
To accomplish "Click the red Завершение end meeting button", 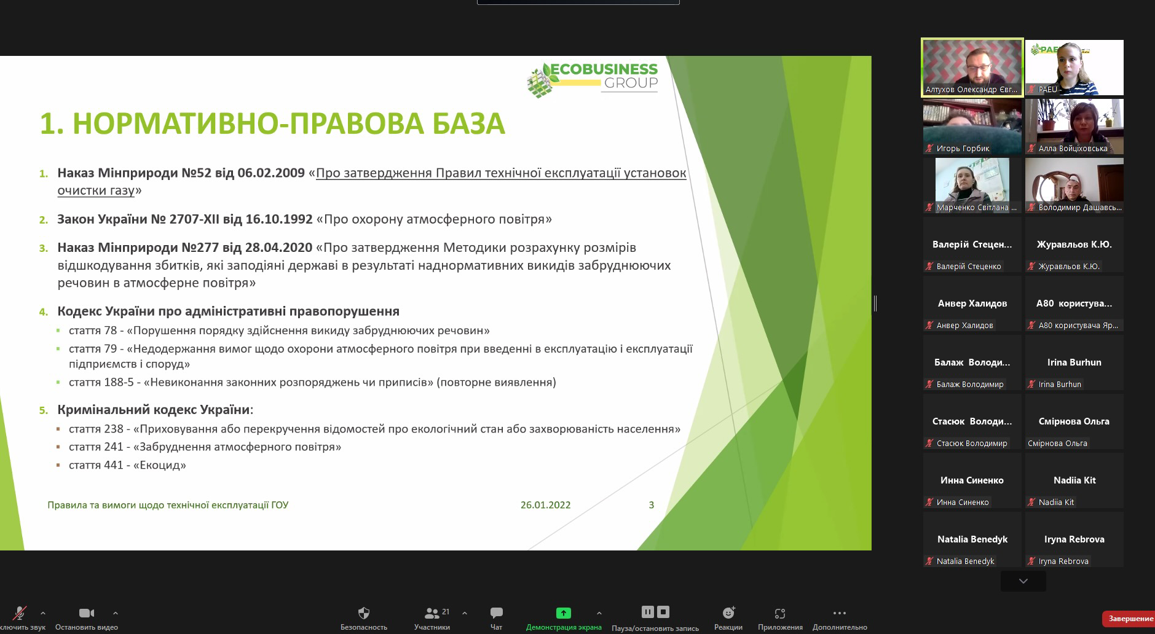I will tap(1130, 619).
